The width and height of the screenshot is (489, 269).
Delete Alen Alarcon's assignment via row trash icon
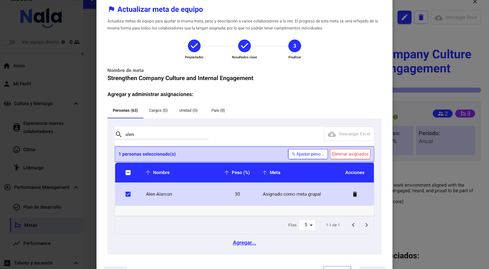point(355,194)
